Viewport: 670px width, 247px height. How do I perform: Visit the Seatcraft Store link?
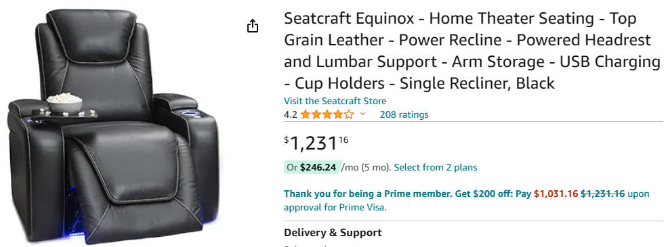tap(335, 101)
